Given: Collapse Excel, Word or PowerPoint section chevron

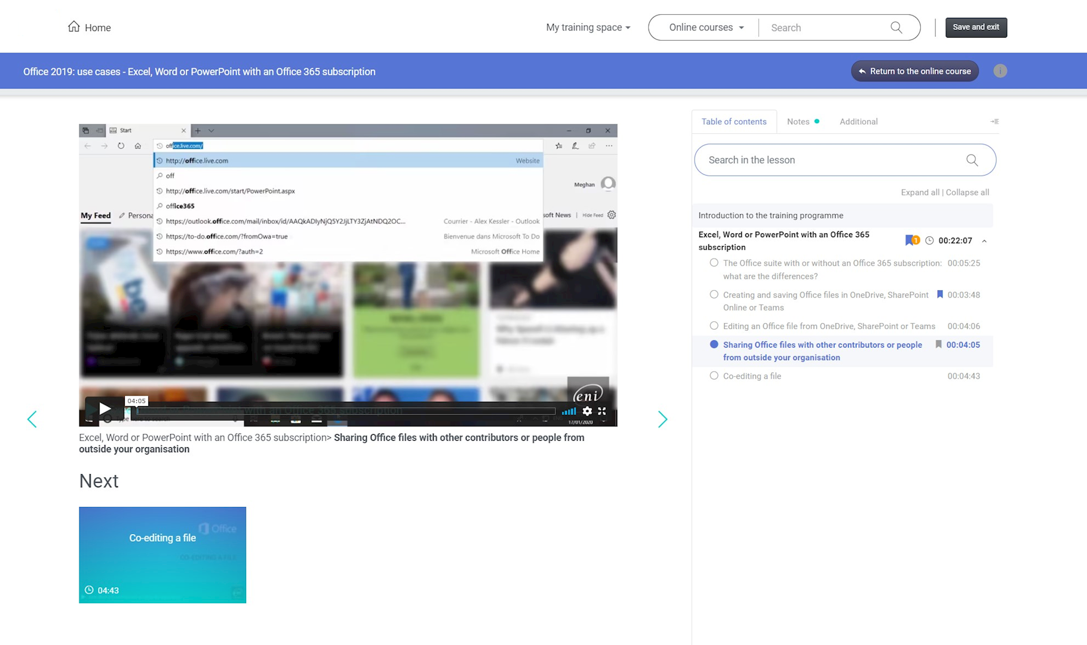Looking at the screenshot, I should coord(984,241).
